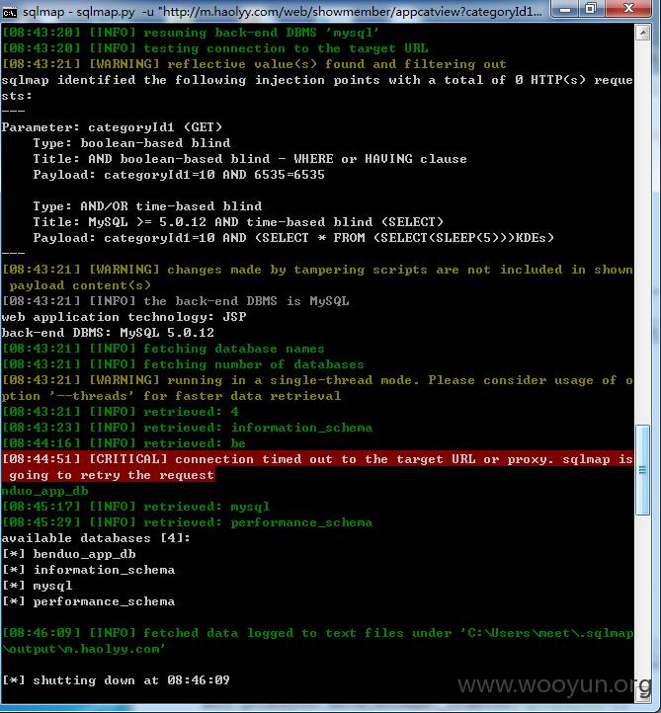Click 'reflective value(s) found' warning line
The width and height of the screenshot is (661, 713).
(x=254, y=64)
